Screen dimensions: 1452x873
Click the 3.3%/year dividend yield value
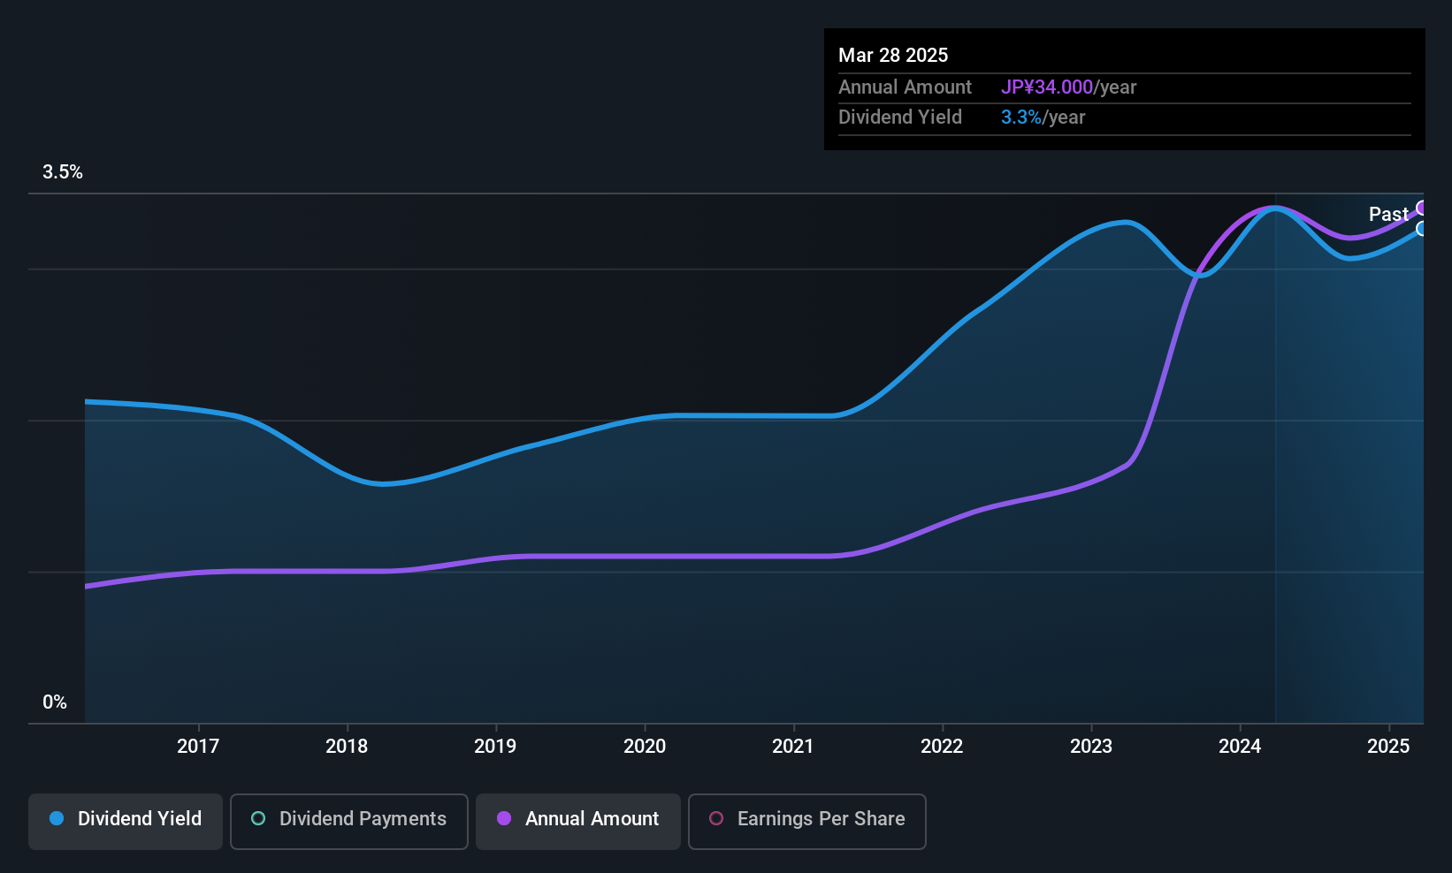(1043, 118)
